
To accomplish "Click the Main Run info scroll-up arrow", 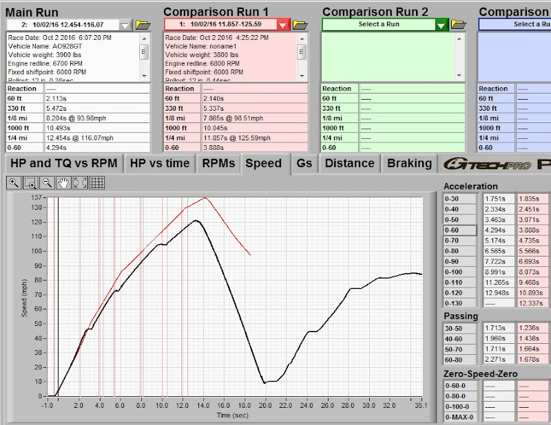I will (145, 38).
